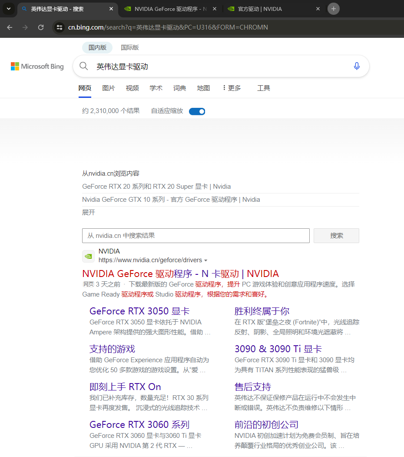Expand the 展开 list

tap(89, 213)
